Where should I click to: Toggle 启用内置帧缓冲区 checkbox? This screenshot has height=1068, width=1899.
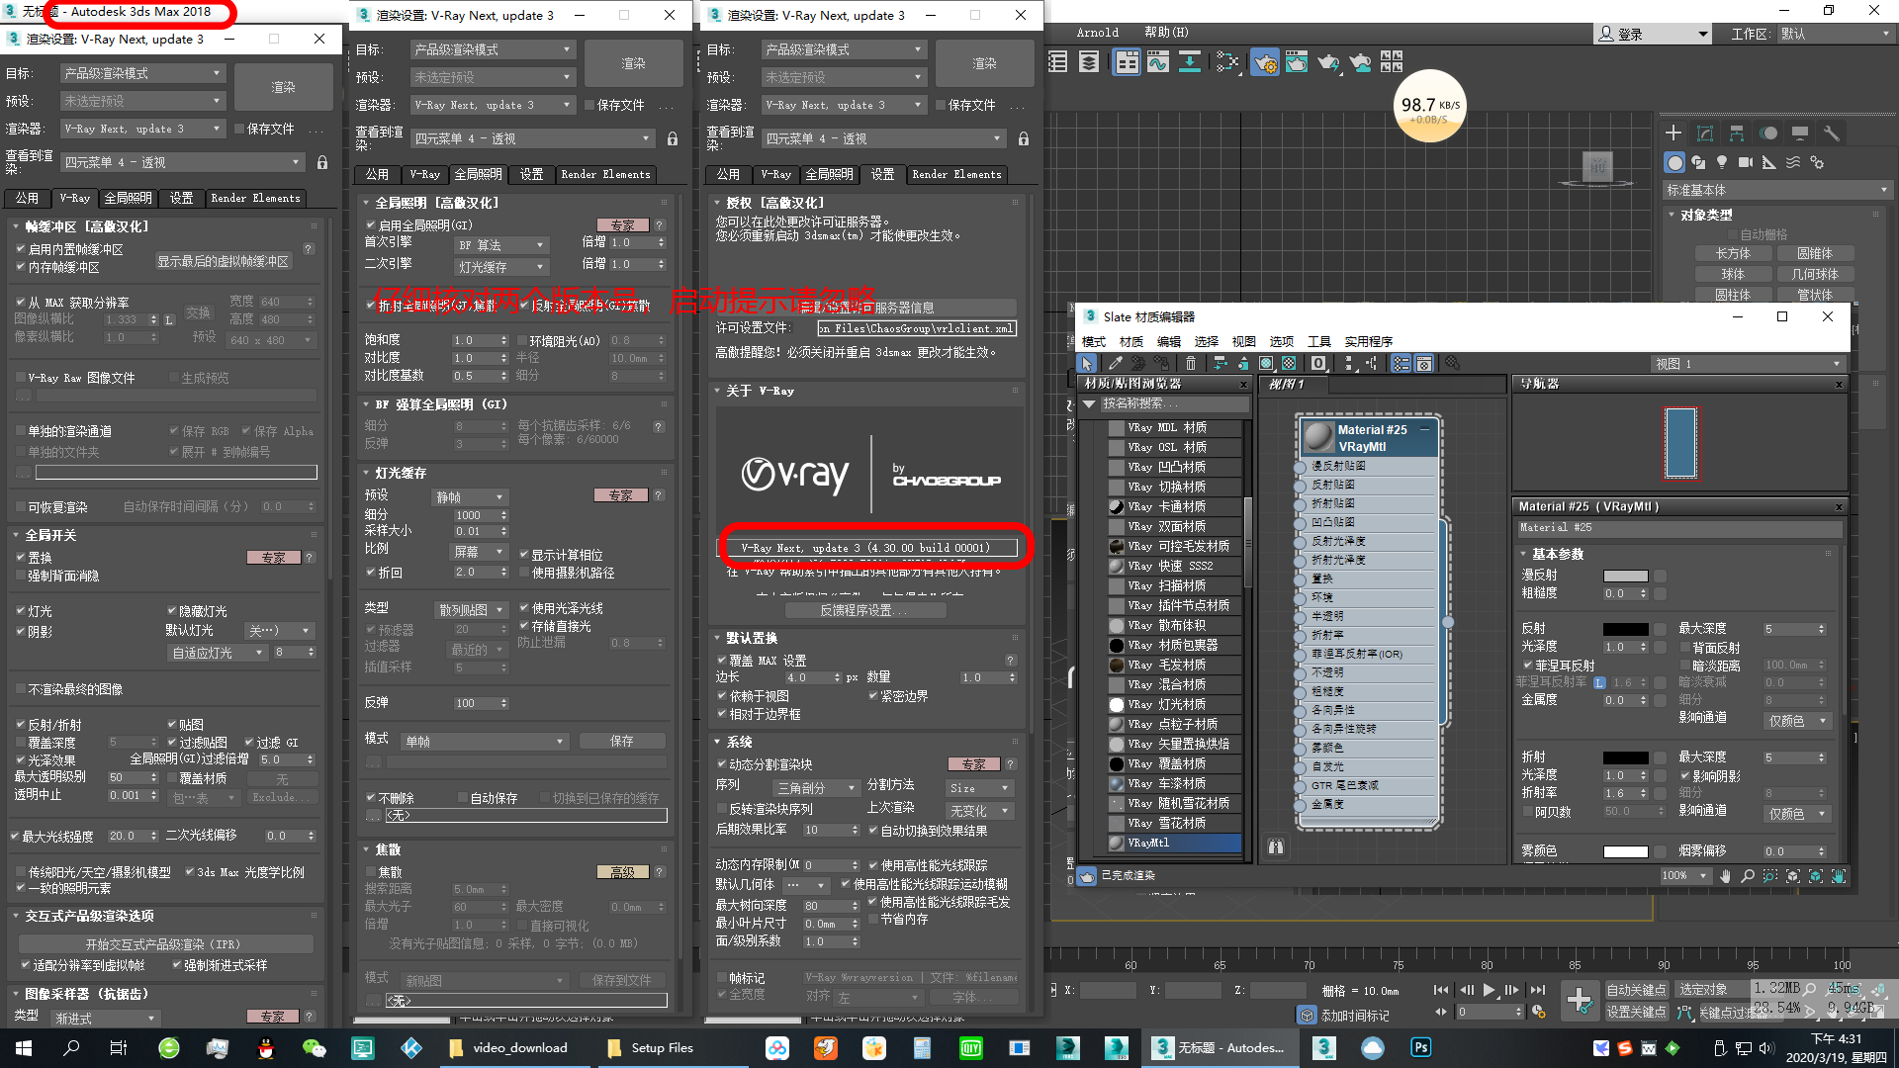(x=20, y=249)
